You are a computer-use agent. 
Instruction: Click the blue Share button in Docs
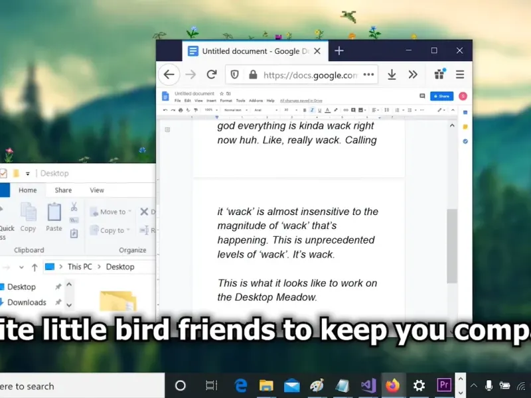(x=441, y=96)
